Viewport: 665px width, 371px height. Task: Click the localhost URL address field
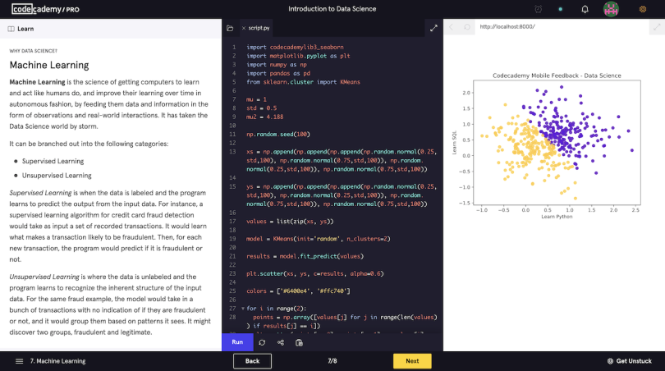(558, 27)
